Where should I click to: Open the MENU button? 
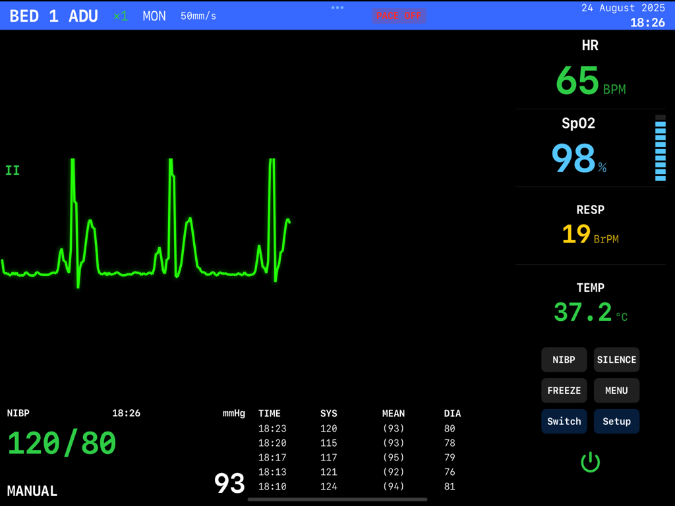tap(616, 390)
